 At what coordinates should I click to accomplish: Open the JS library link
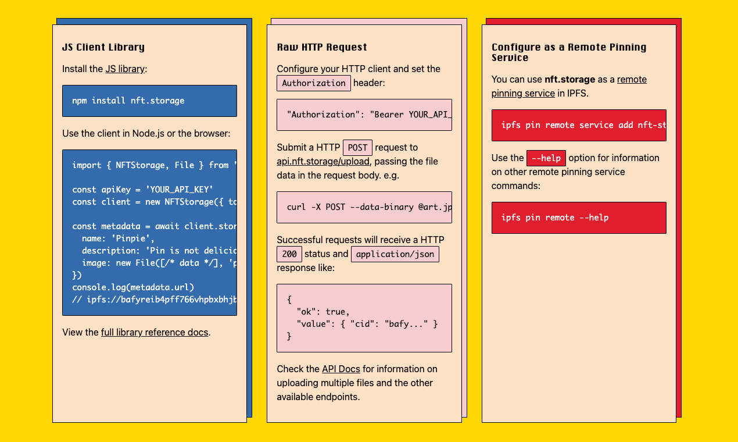coord(125,69)
